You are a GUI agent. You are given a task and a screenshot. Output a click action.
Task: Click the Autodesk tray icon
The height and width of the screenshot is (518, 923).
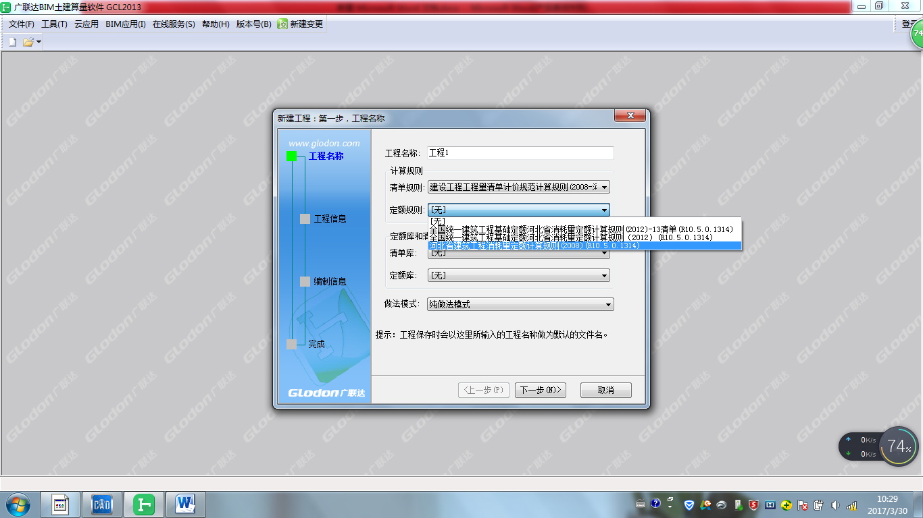click(x=705, y=505)
